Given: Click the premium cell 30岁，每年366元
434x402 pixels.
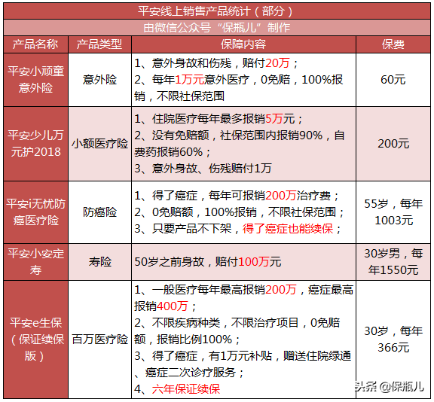Looking at the screenshot, I should coord(393,340).
